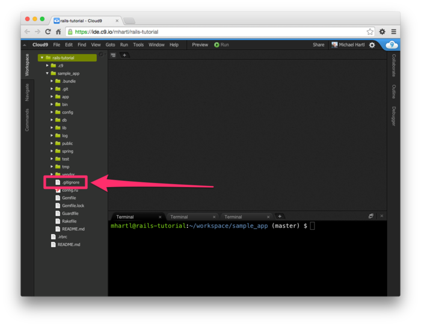Expand the config folder
Screen dimensions: 421x326
[52, 112]
